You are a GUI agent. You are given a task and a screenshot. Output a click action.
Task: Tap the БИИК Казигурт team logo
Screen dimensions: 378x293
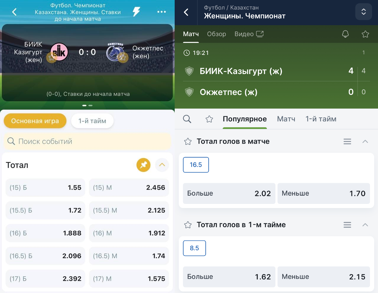click(x=59, y=52)
